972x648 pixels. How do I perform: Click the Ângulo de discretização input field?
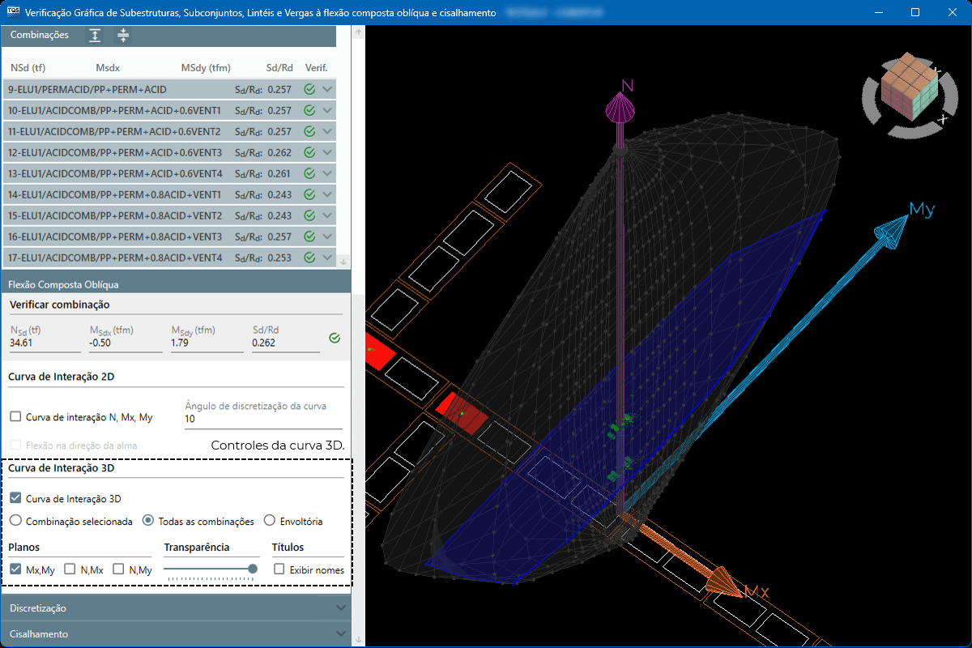click(x=262, y=420)
